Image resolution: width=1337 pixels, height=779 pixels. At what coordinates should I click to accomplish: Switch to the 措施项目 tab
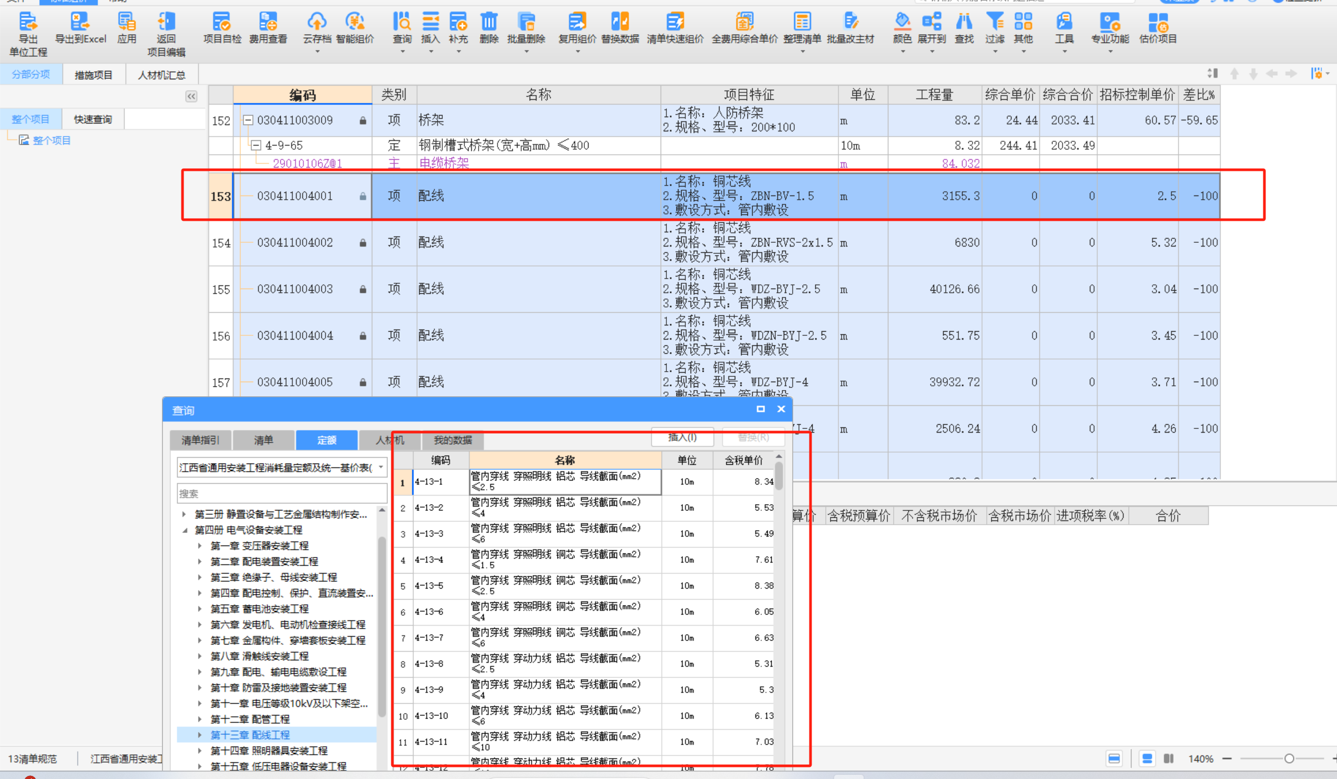pos(94,75)
